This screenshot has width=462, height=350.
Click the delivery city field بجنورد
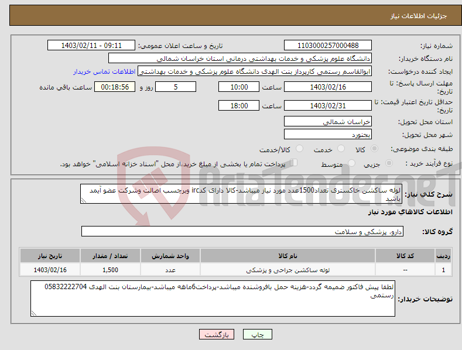click(x=328, y=135)
